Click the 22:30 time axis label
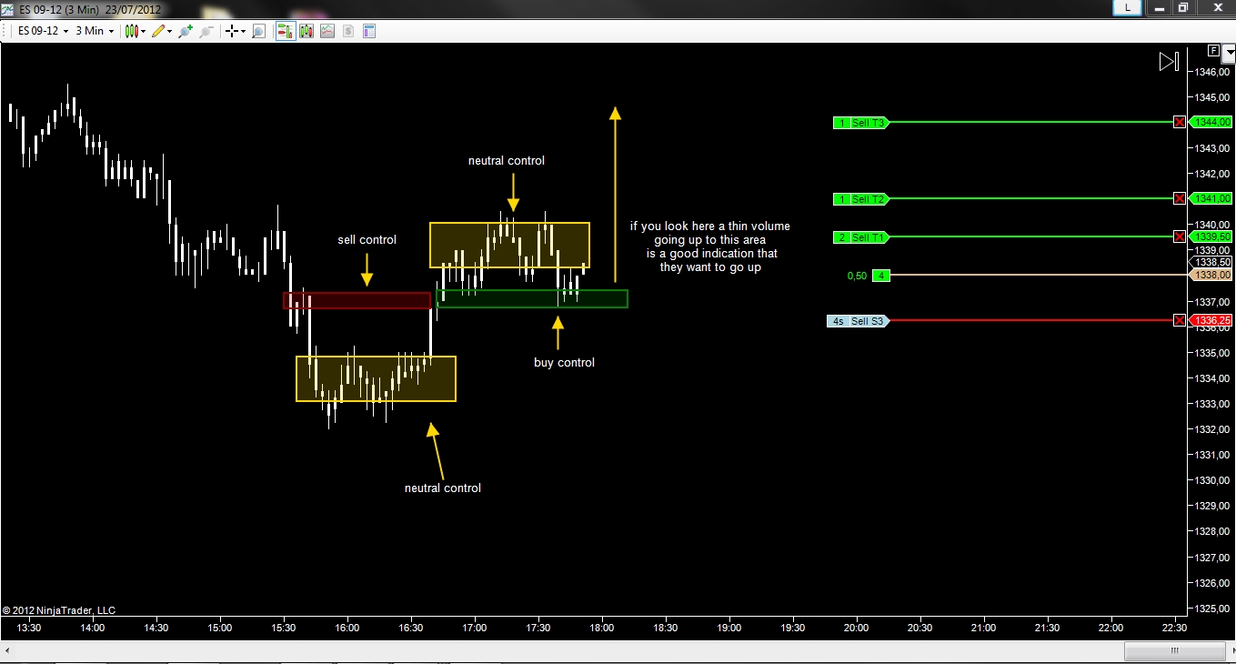1236x664 pixels. coord(1174,628)
